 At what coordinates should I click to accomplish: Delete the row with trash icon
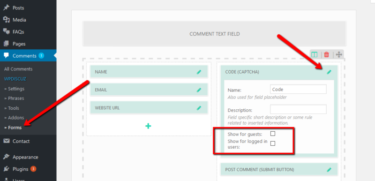(x=326, y=55)
